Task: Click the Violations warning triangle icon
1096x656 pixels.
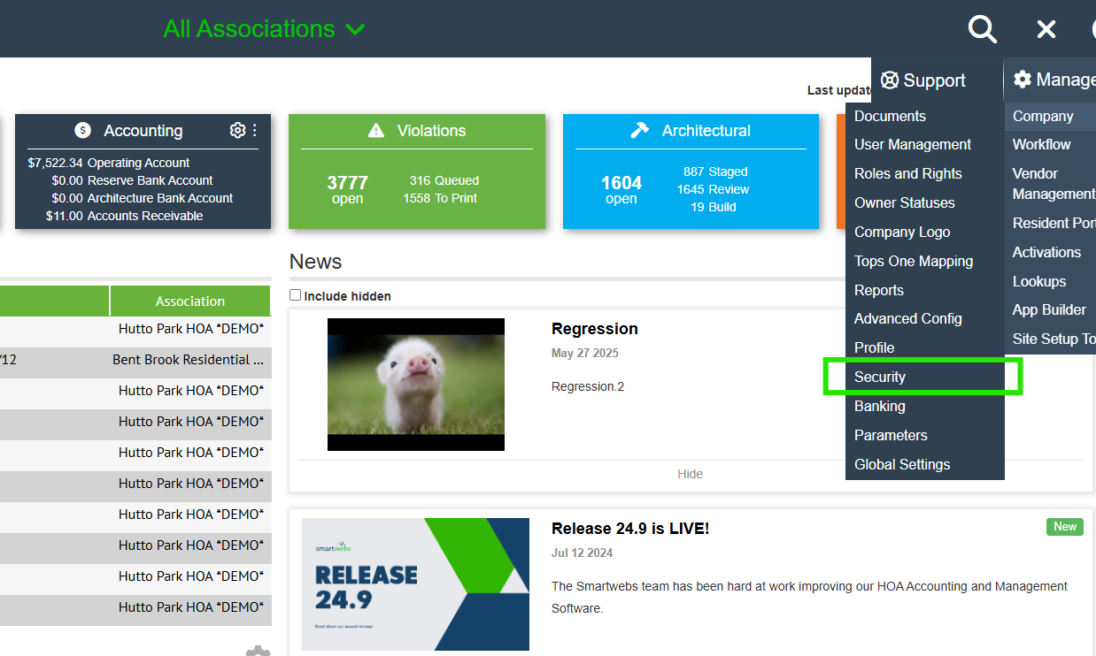Action: tap(376, 131)
